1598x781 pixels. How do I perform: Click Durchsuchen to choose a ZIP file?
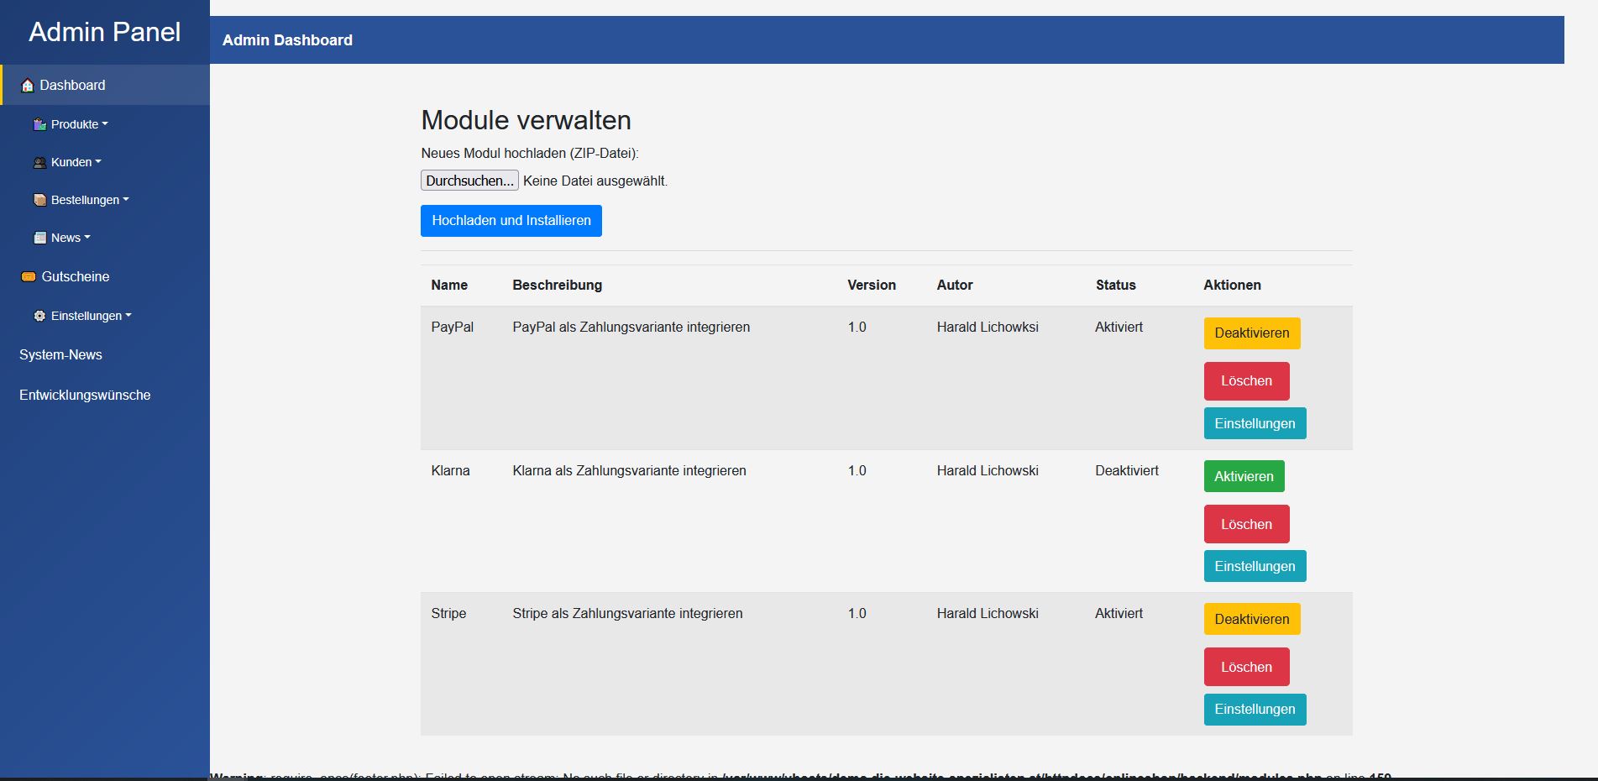point(469,181)
